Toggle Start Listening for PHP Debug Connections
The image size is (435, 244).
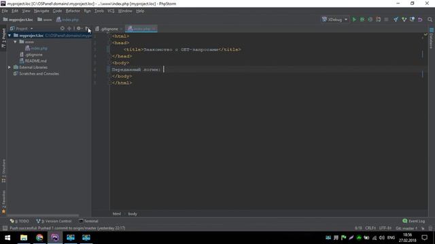pyautogui.click(x=378, y=20)
